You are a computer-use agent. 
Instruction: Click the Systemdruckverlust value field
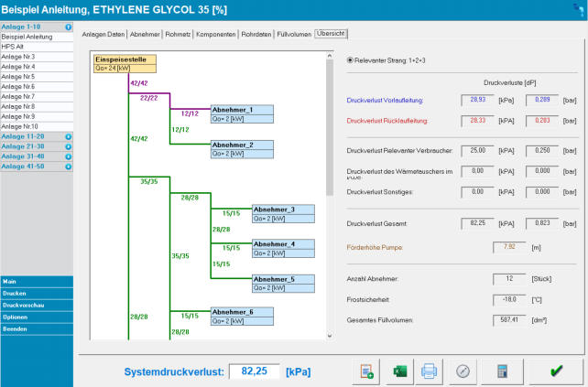(x=254, y=371)
